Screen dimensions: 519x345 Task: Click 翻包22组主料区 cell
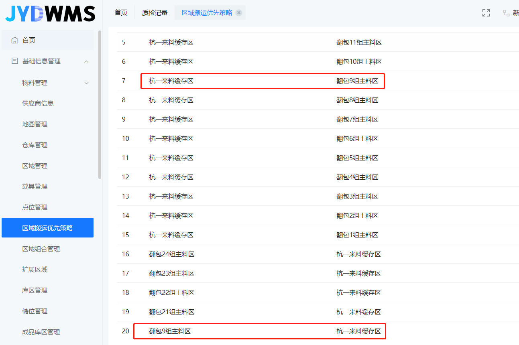(x=172, y=292)
